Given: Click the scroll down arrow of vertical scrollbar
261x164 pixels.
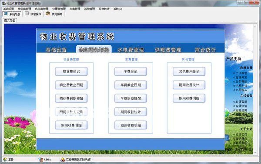Looking at the screenshot, I should (x=255, y=152).
